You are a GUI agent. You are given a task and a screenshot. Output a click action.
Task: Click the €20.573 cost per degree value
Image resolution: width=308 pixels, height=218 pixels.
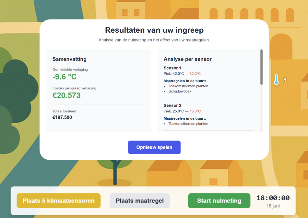tap(66, 95)
